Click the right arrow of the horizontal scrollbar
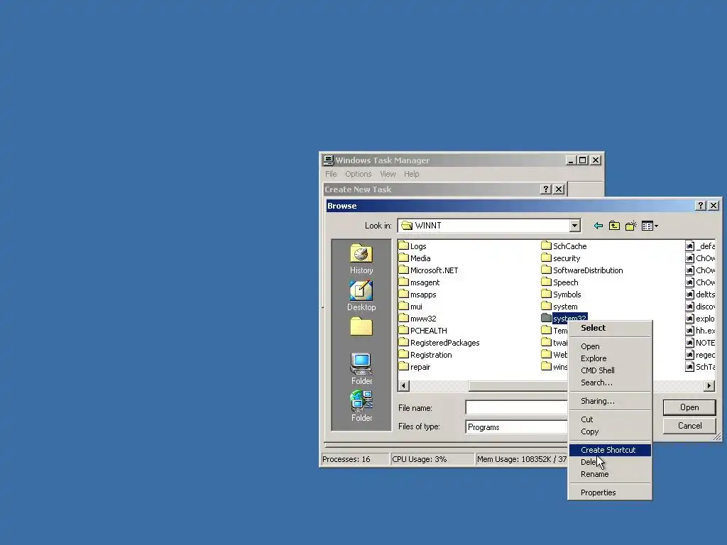The image size is (727, 545). pos(709,385)
